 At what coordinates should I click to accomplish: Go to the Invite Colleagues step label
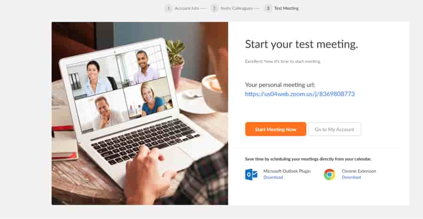(236, 8)
